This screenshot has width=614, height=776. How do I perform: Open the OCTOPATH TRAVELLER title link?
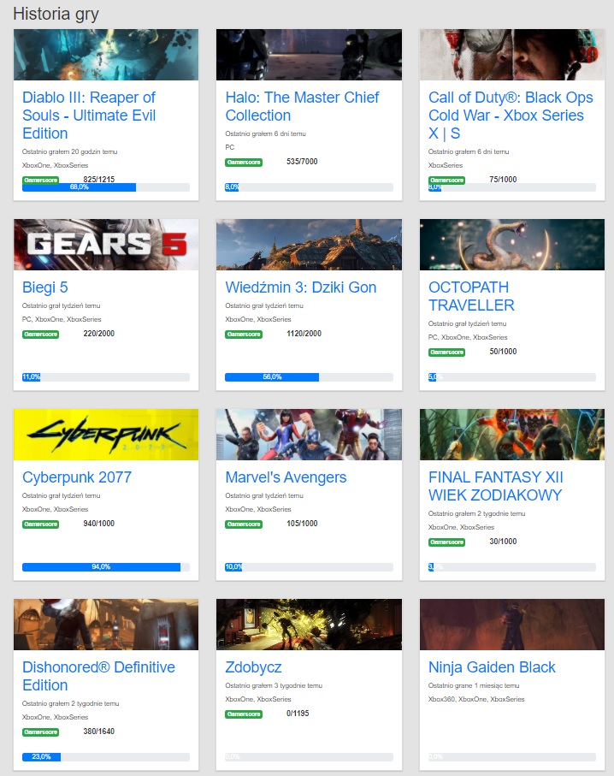coord(471,296)
